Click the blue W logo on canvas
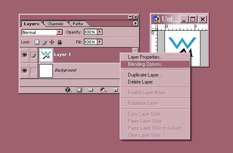Viewport: 233px width, 153px height. (x=182, y=43)
